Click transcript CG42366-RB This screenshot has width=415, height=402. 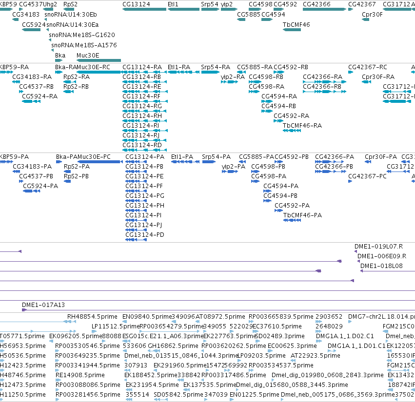coord(324,92)
